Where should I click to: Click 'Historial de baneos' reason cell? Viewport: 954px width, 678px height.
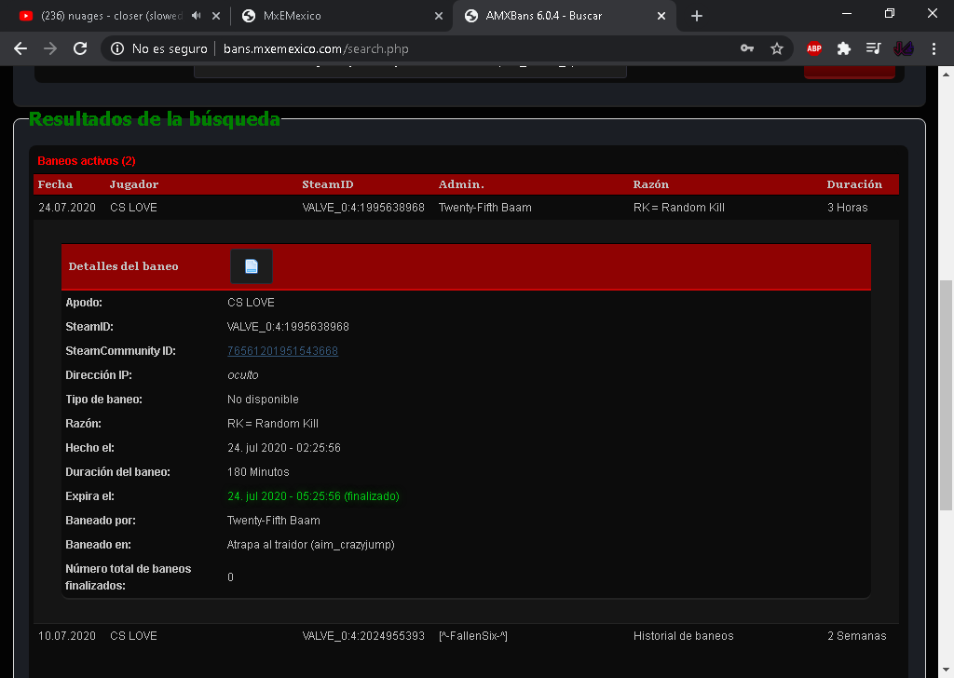pos(683,636)
